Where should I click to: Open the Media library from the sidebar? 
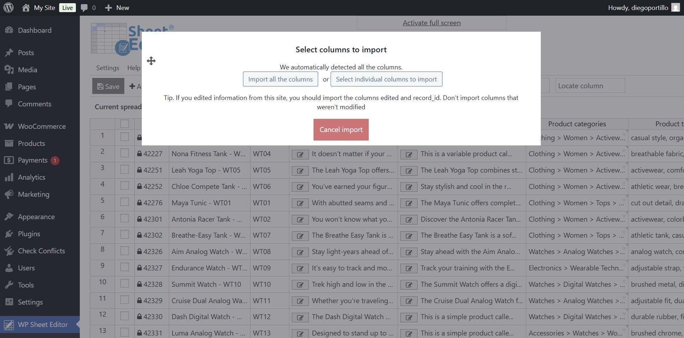[x=27, y=70]
